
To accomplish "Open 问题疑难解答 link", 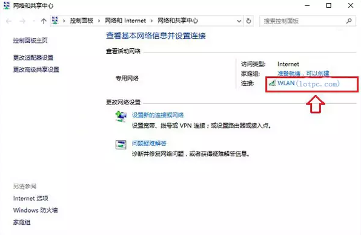I will click(149, 143).
